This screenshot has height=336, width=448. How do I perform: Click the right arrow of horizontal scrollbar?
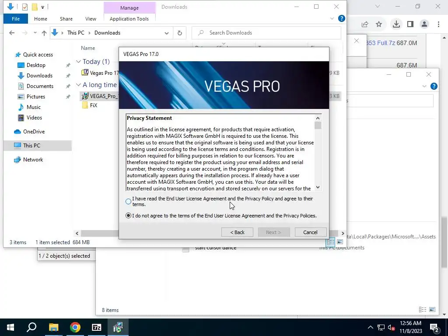(x=343, y=234)
